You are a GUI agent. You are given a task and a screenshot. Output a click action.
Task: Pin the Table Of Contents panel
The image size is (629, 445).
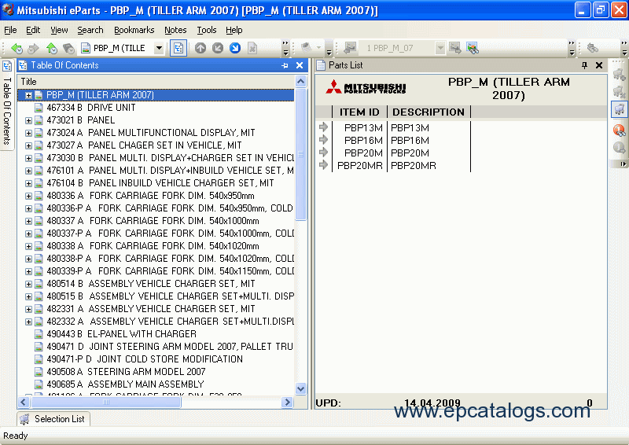[x=285, y=65]
